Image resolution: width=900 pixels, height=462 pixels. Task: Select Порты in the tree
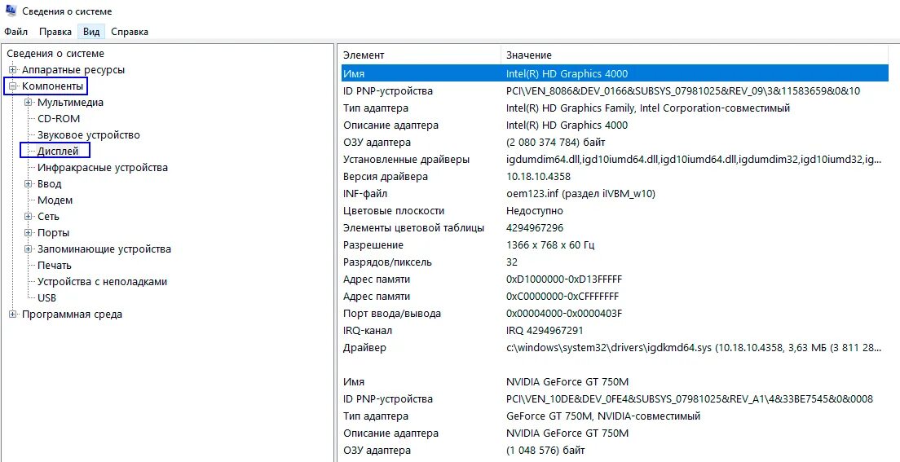[x=53, y=233]
